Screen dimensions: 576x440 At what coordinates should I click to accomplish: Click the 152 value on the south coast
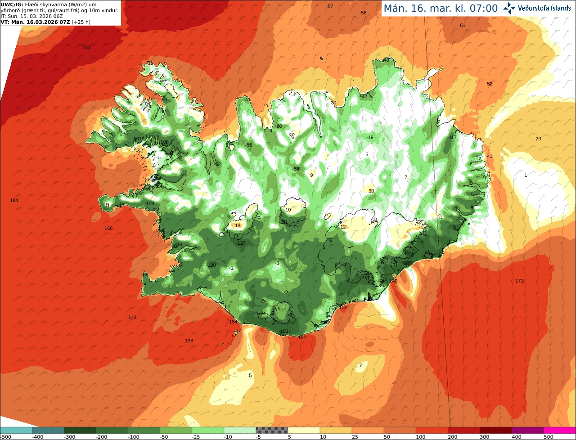302,337
